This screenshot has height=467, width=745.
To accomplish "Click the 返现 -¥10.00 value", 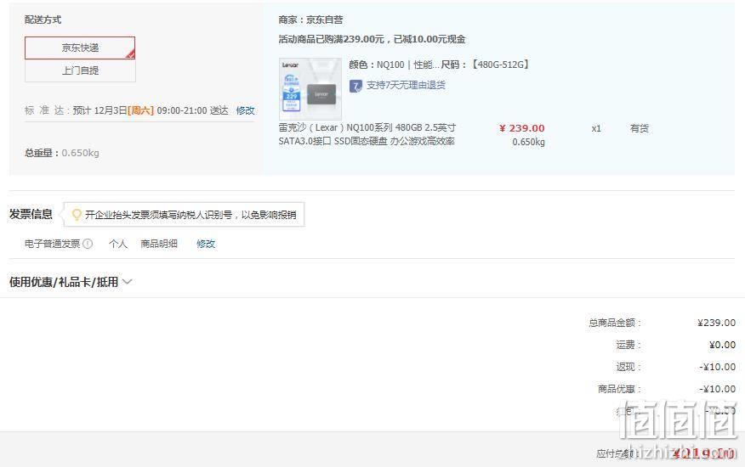I will pyautogui.click(x=718, y=367).
